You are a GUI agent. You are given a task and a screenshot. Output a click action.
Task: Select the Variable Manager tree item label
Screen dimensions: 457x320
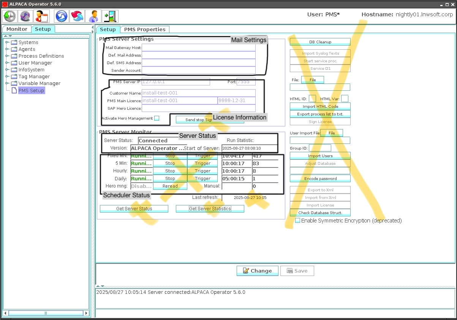coord(40,83)
